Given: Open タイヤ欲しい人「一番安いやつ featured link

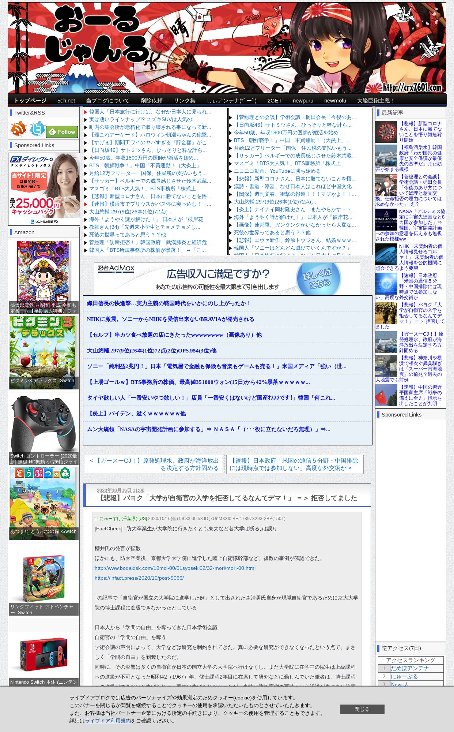Looking at the screenshot, I should (211, 398).
